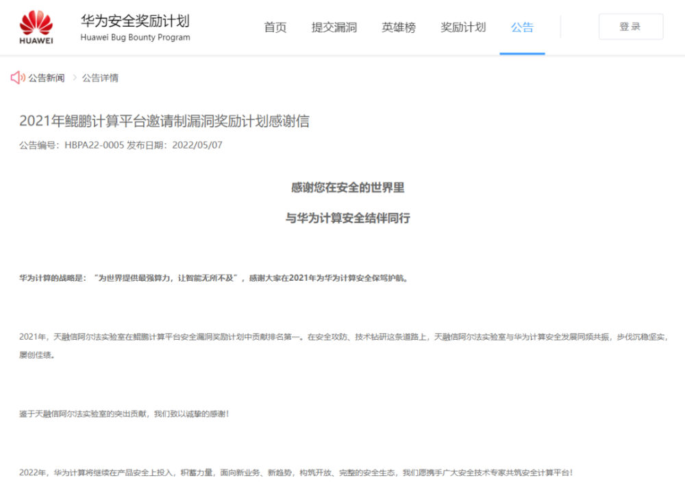Viewport: 685px width, 493px height.
Task: Click the announcement speaker icon
Action: (x=18, y=78)
